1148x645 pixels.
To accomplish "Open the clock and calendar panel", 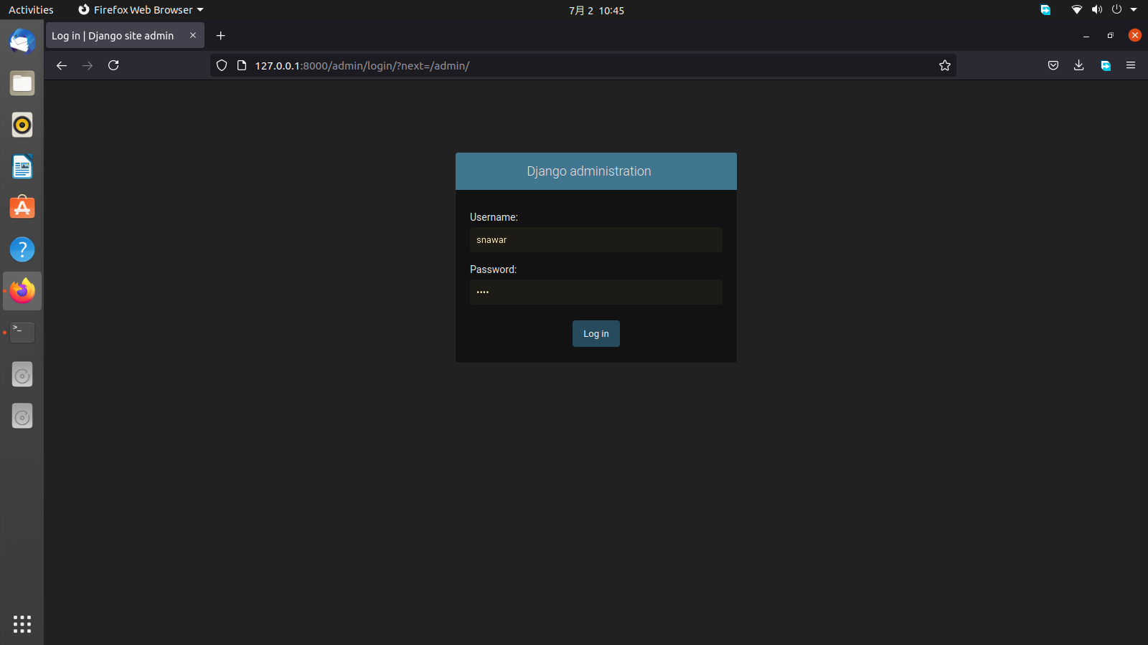I will pyautogui.click(x=596, y=11).
